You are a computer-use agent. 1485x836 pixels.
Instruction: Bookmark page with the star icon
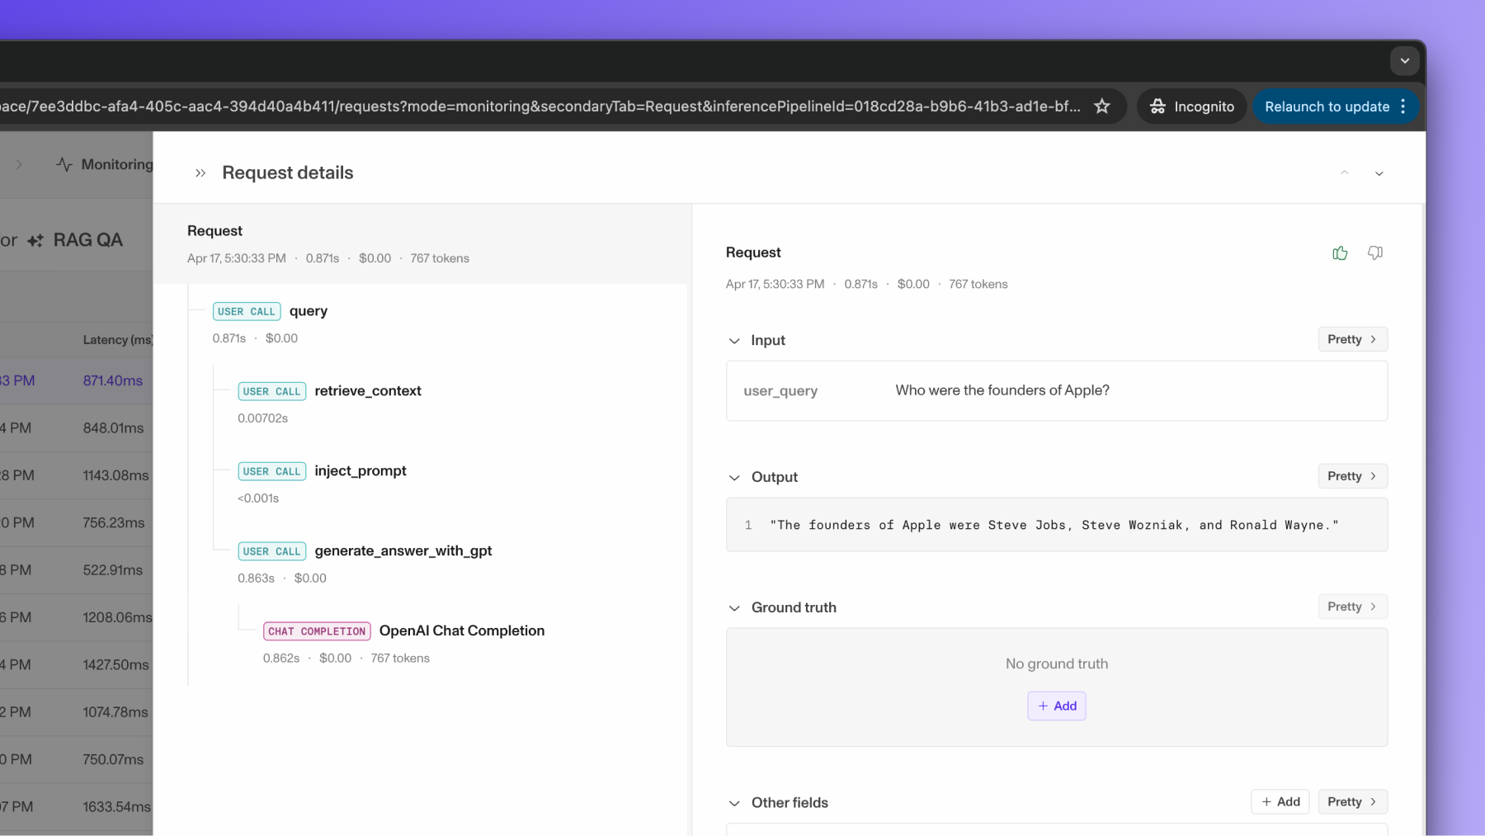coord(1102,106)
